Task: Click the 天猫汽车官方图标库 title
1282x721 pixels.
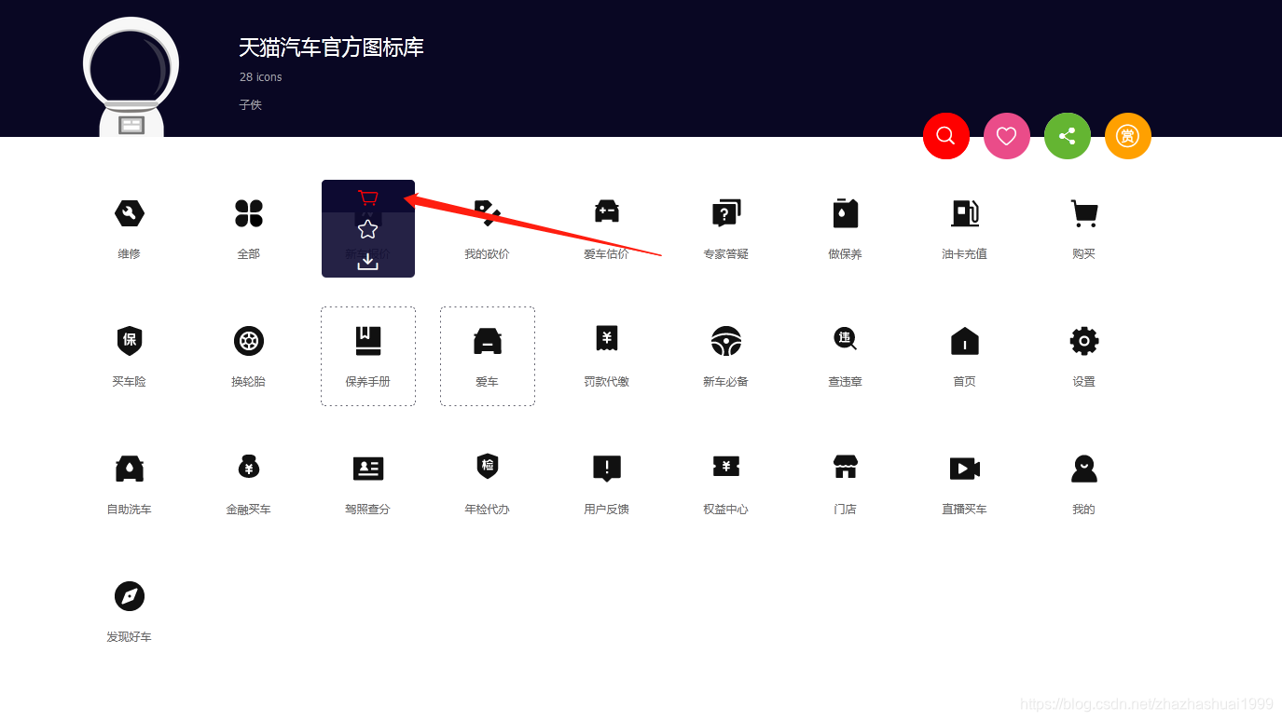Action: coord(331,48)
